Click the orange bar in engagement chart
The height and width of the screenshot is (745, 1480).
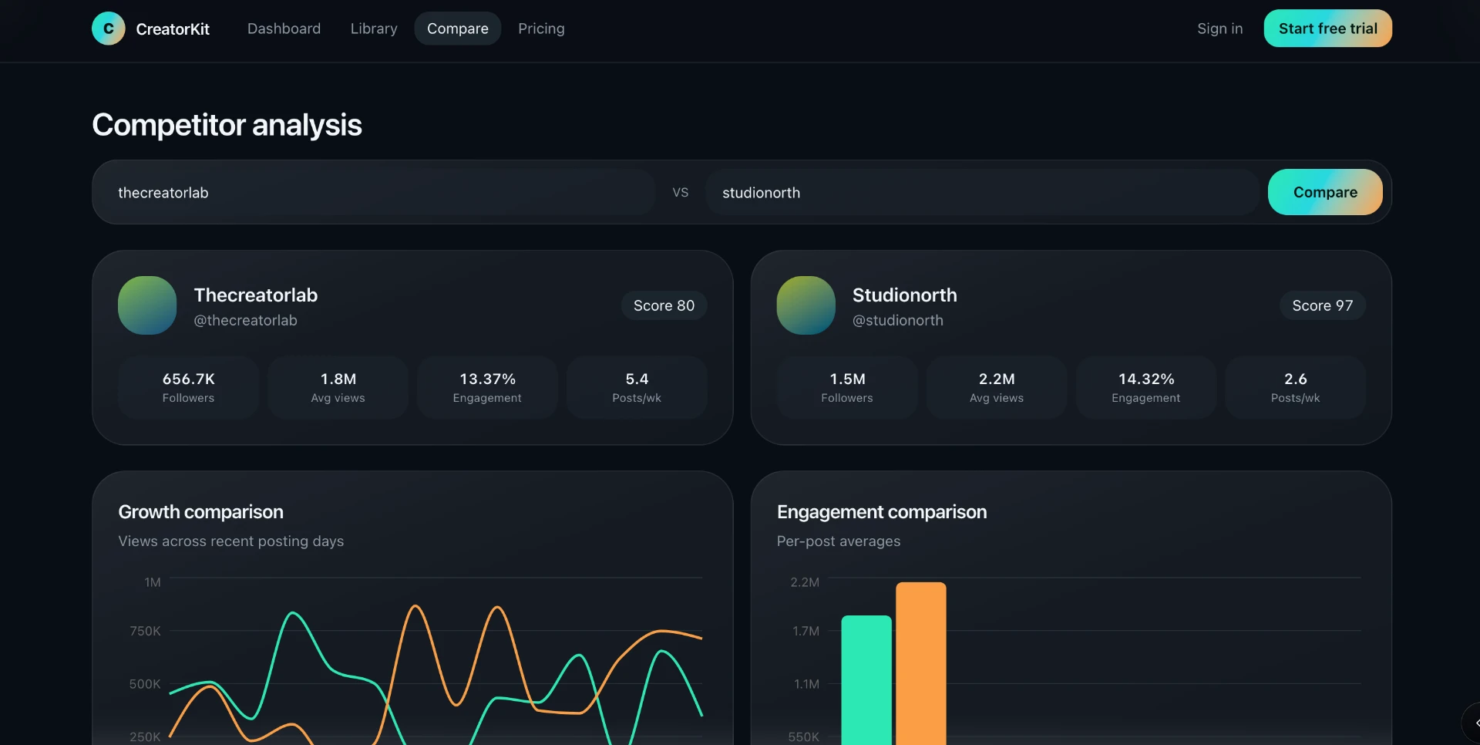click(921, 663)
